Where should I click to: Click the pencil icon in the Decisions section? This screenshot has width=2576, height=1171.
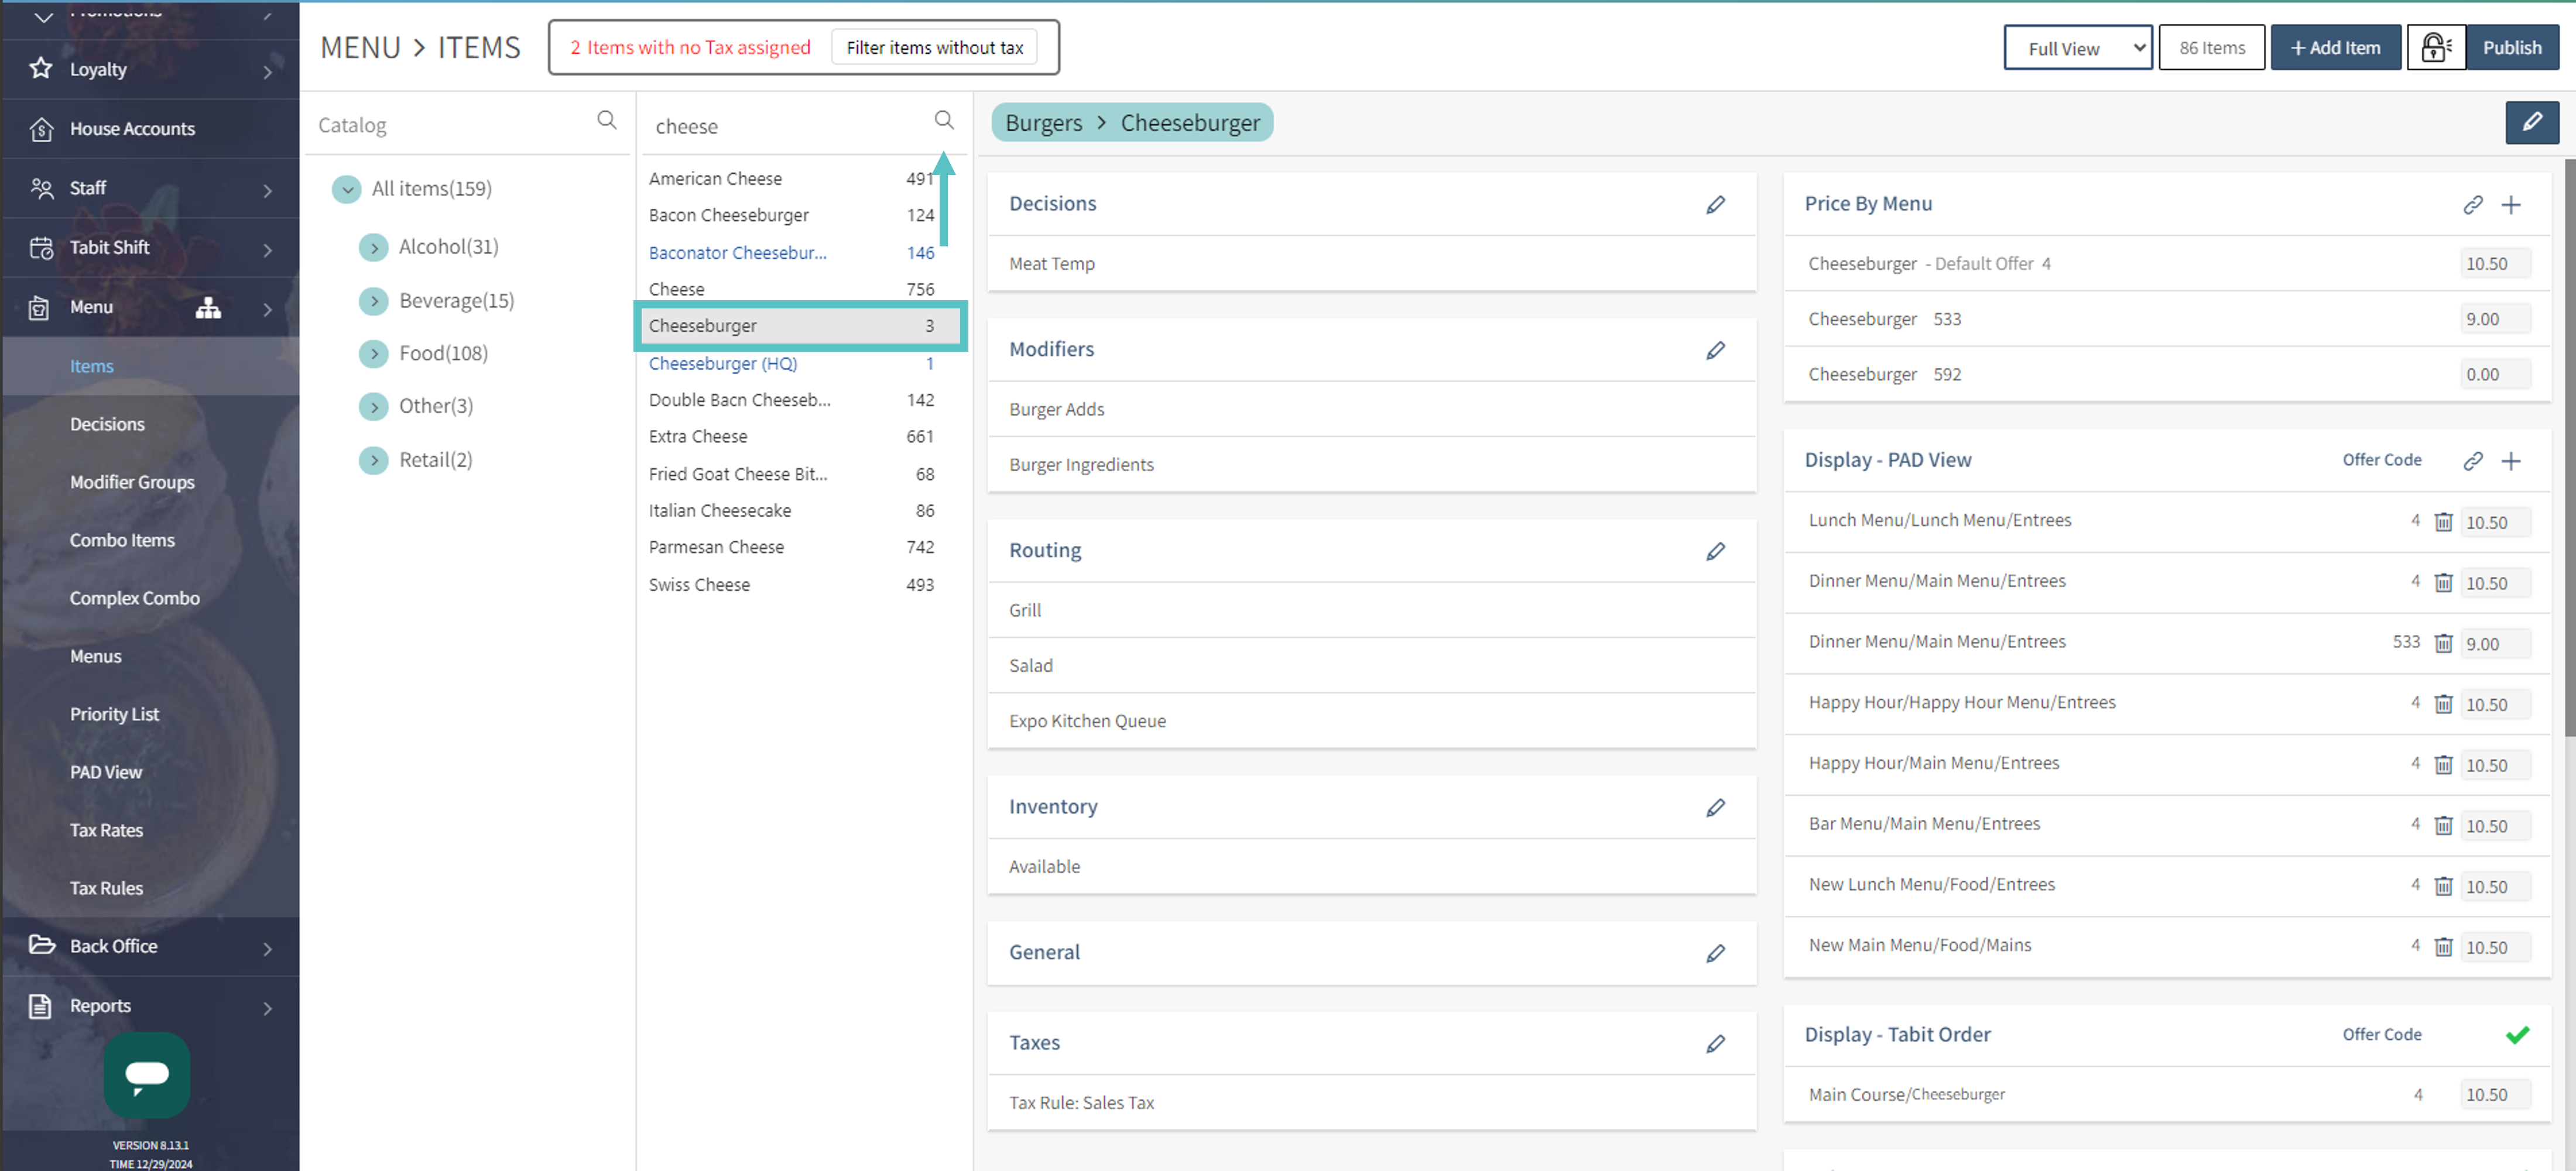[1715, 205]
